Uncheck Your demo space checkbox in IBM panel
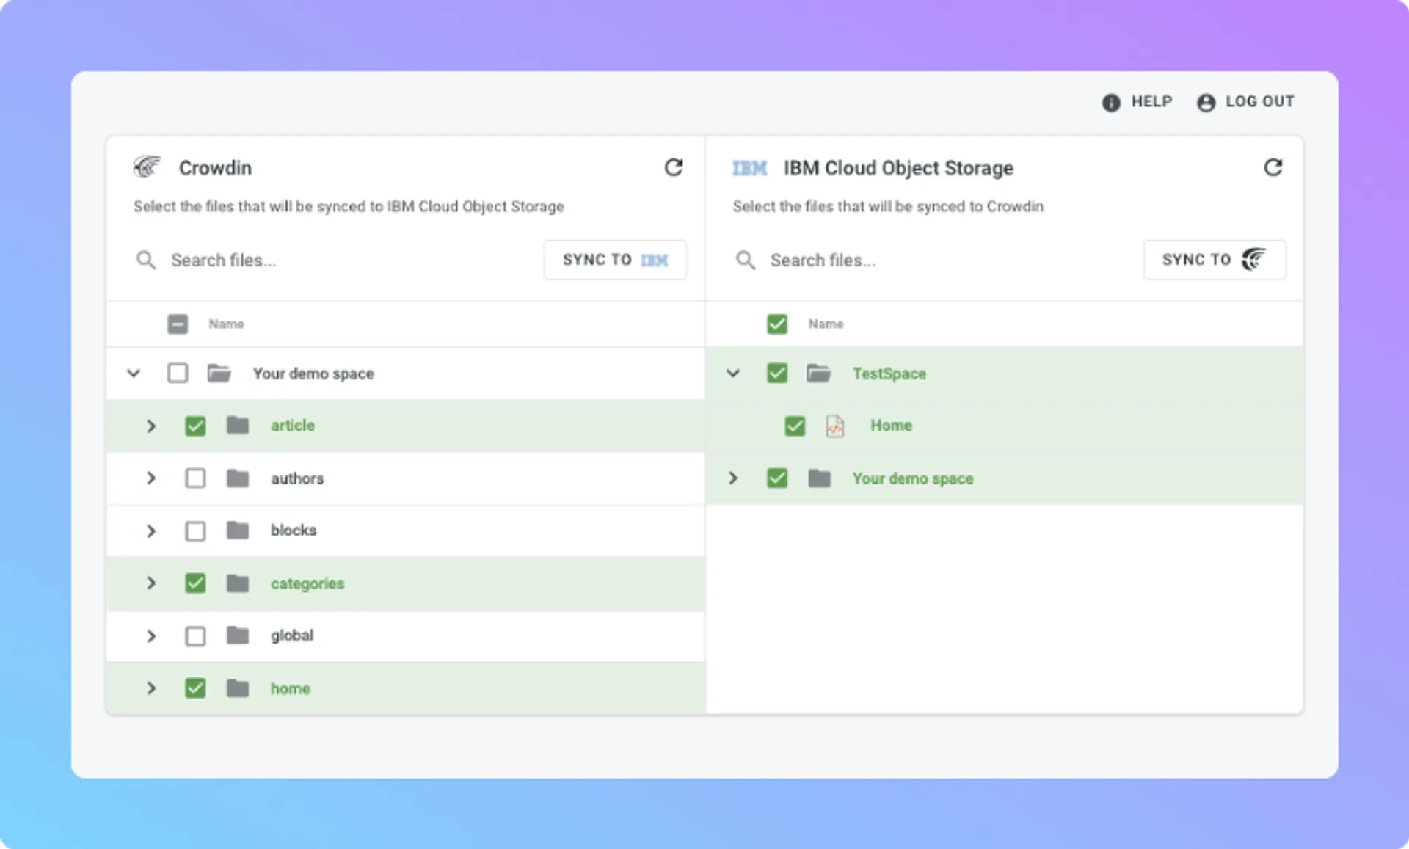1409x849 pixels. click(777, 478)
